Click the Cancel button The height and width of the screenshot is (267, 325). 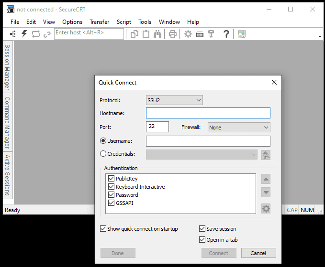tap(258, 253)
